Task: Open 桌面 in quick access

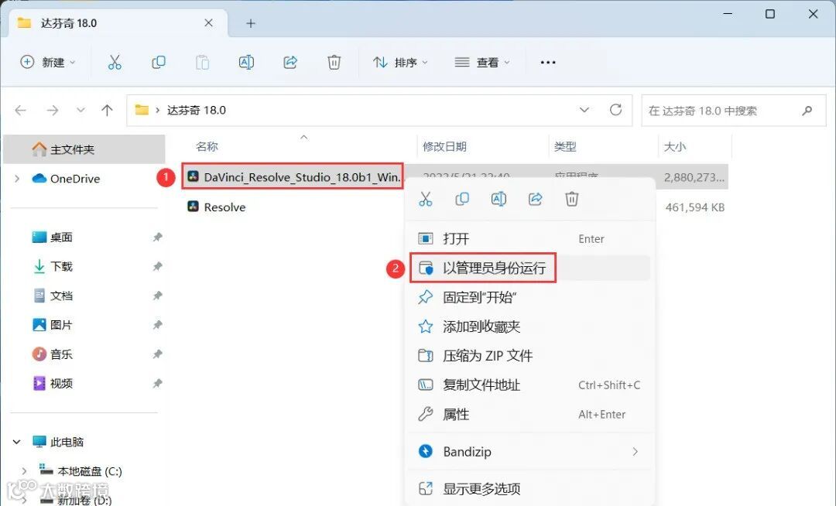Action: click(53, 237)
